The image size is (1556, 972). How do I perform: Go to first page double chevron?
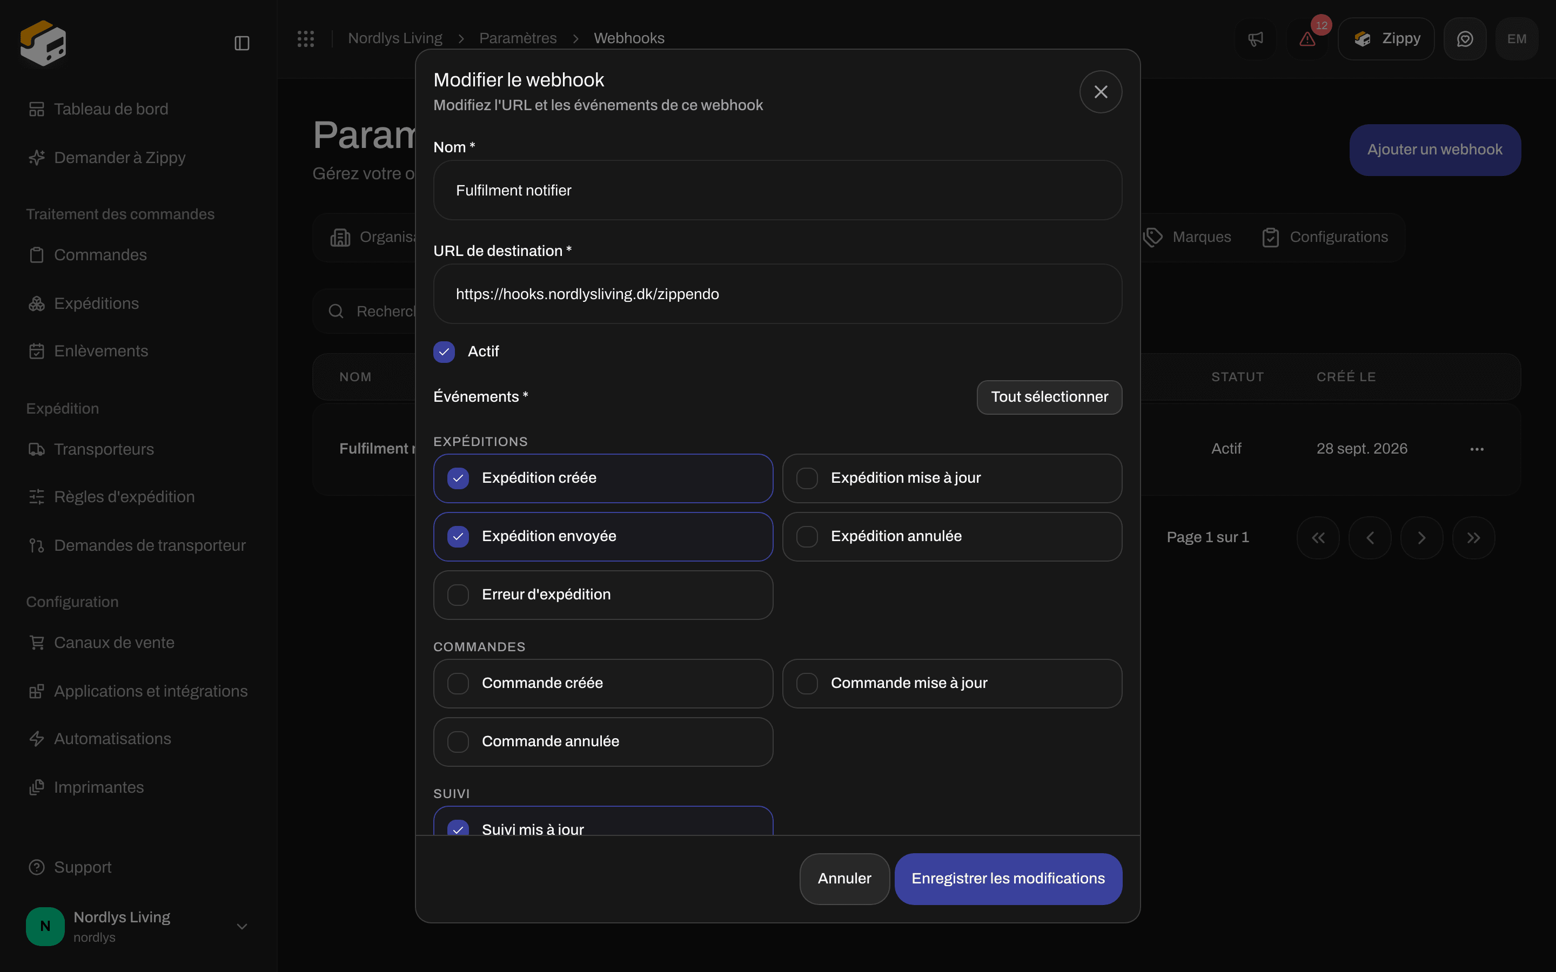[x=1318, y=538]
